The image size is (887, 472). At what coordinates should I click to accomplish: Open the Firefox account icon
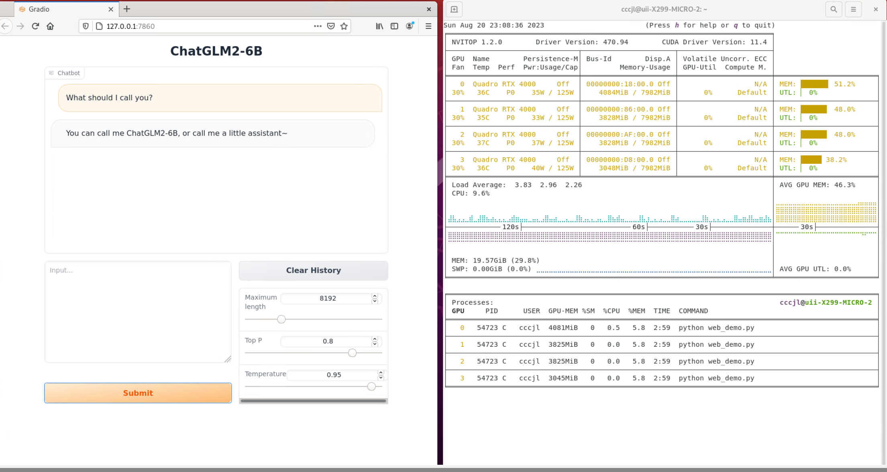[x=410, y=26]
